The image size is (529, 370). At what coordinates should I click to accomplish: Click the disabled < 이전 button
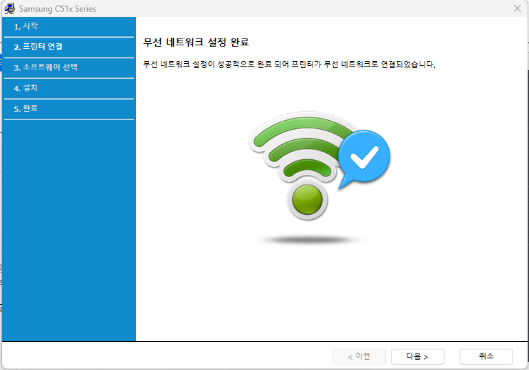point(359,356)
